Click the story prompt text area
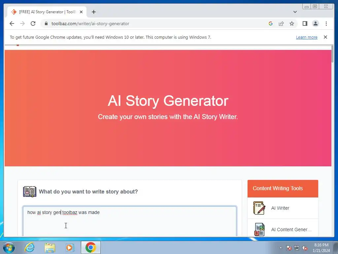This screenshot has width=338, height=254. coord(129,221)
